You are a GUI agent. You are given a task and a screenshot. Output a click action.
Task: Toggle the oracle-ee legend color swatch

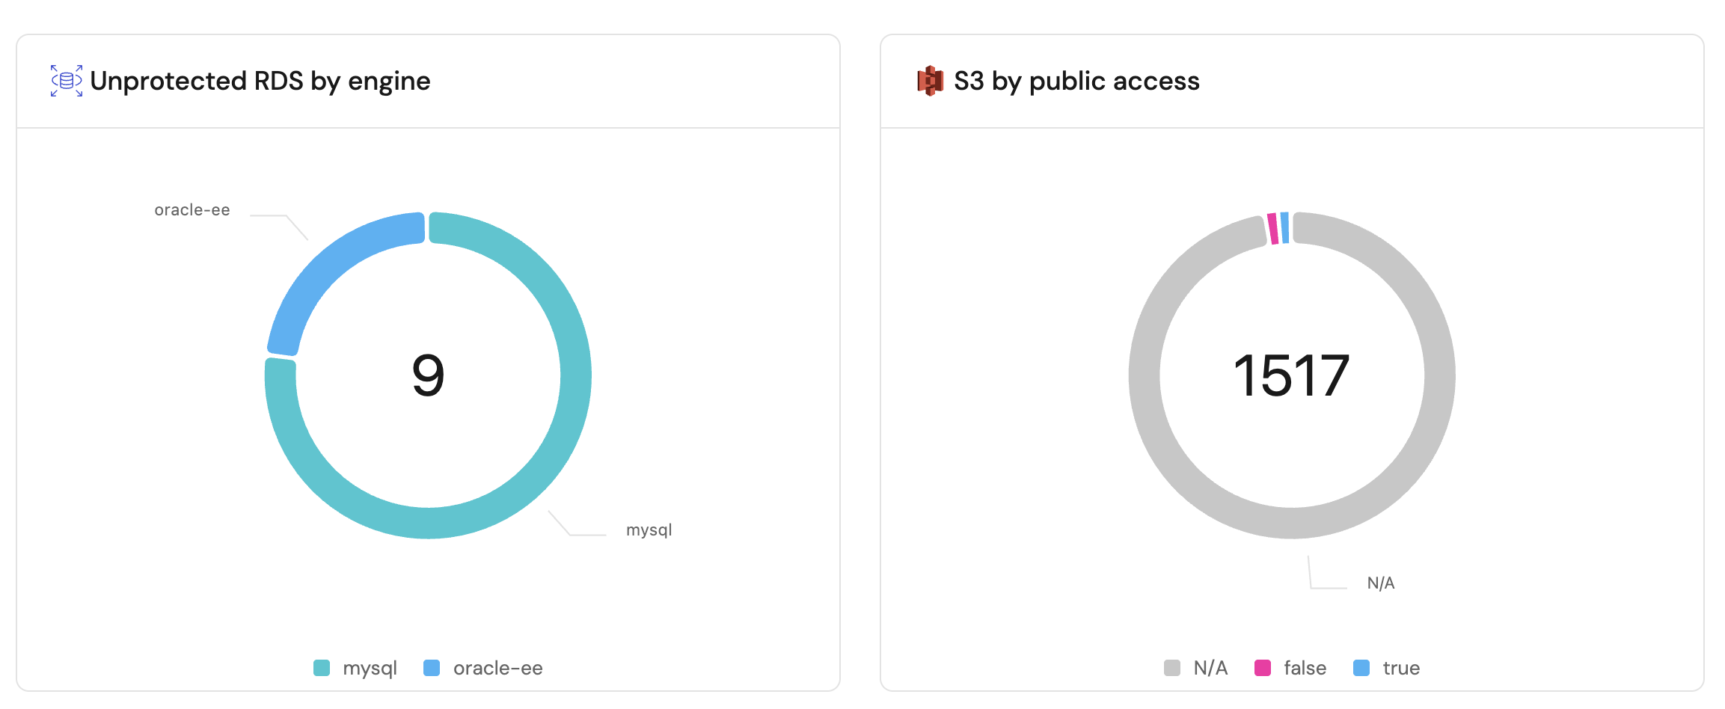coord(432,668)
